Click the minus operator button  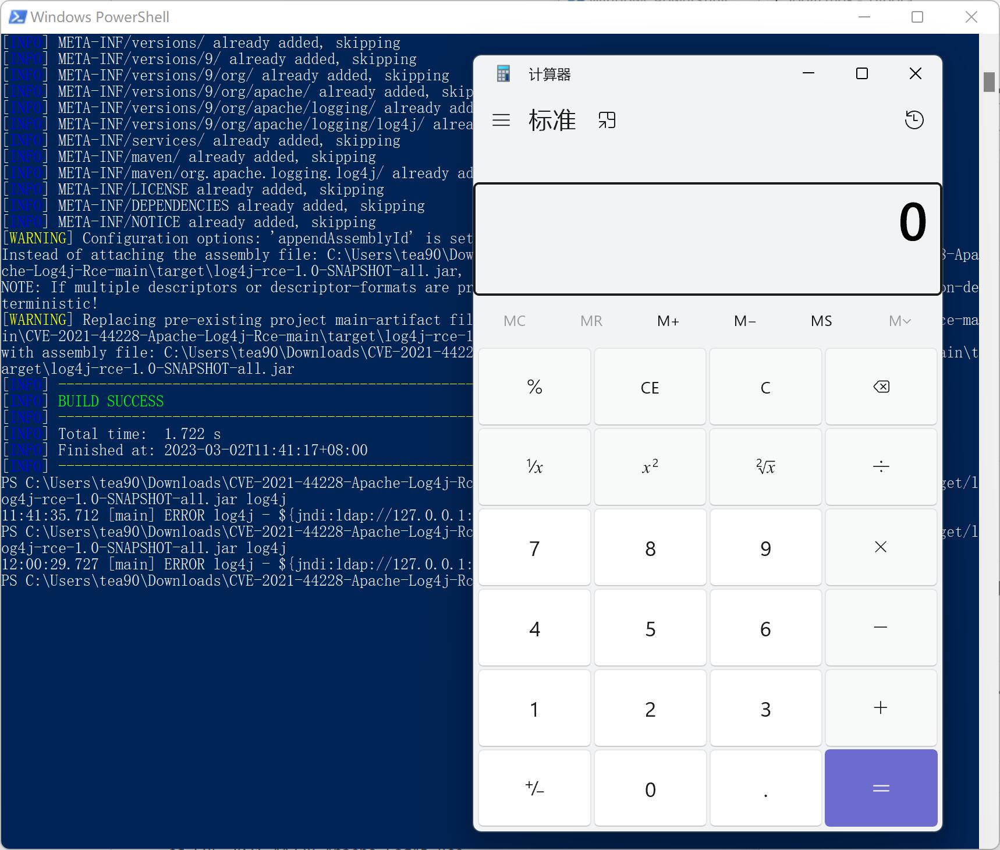click(x=881, y=628)
